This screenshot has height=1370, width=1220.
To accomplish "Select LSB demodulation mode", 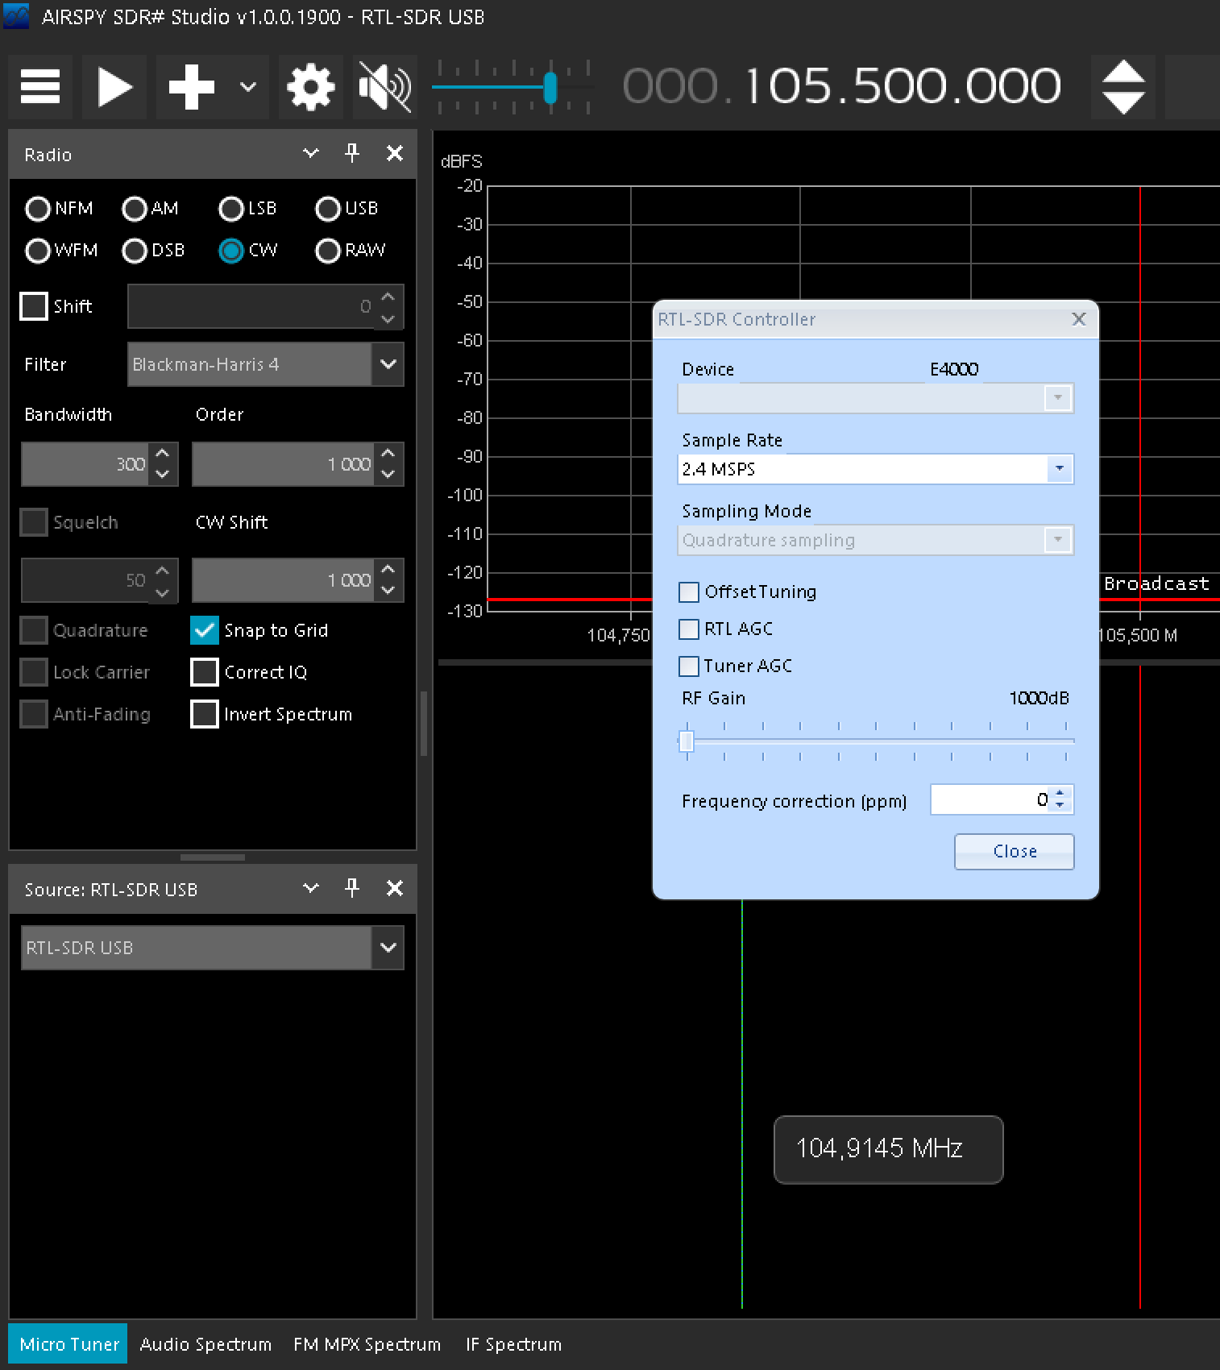I will click(248, 209).
